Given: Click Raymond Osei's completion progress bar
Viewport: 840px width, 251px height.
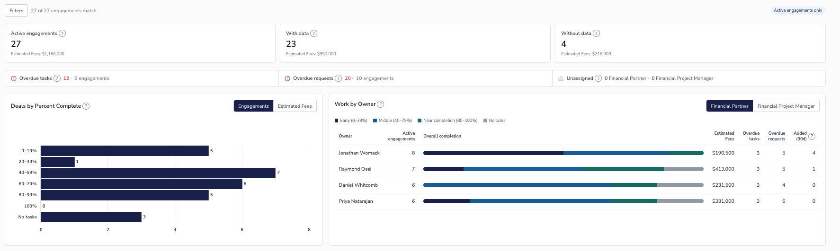Looking at the screenshot, I should 563,169.
